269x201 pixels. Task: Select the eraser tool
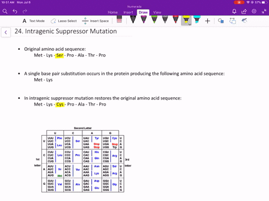[x=119, y=20]
